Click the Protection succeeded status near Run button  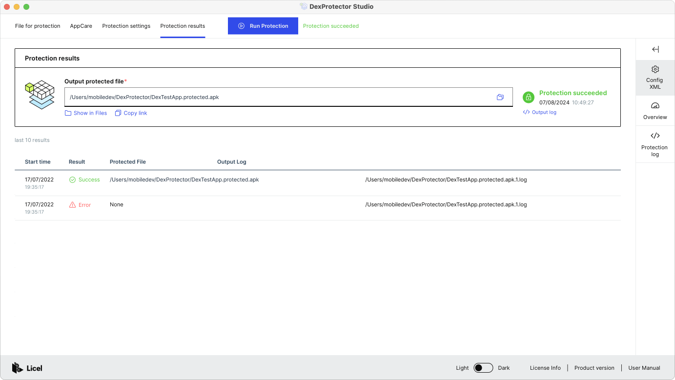331,26
